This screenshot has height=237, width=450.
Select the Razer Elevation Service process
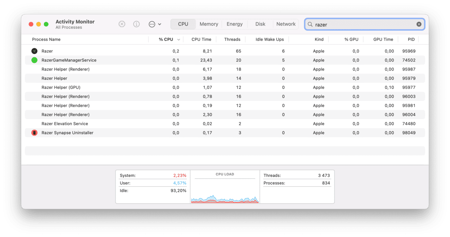[x=225, y=123]
